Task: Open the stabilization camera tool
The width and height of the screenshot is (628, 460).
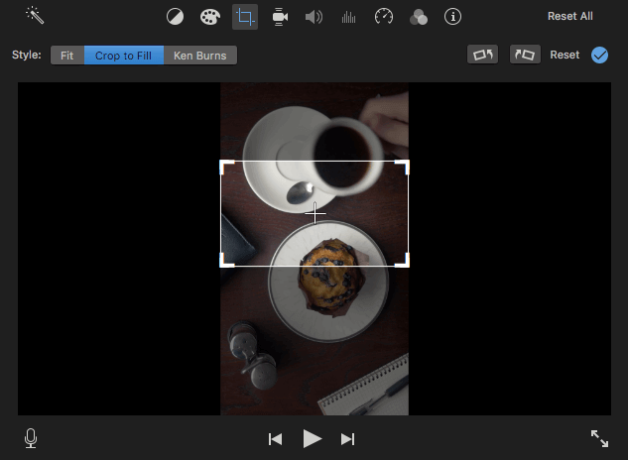Action: pos(280,17)
